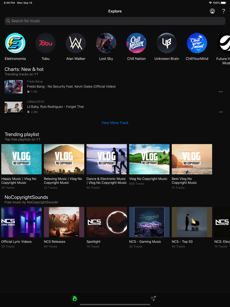Play the Fredo Bang No Security thumbnail
The width and height of the screenshot is (230, 307).
(14, 87)
